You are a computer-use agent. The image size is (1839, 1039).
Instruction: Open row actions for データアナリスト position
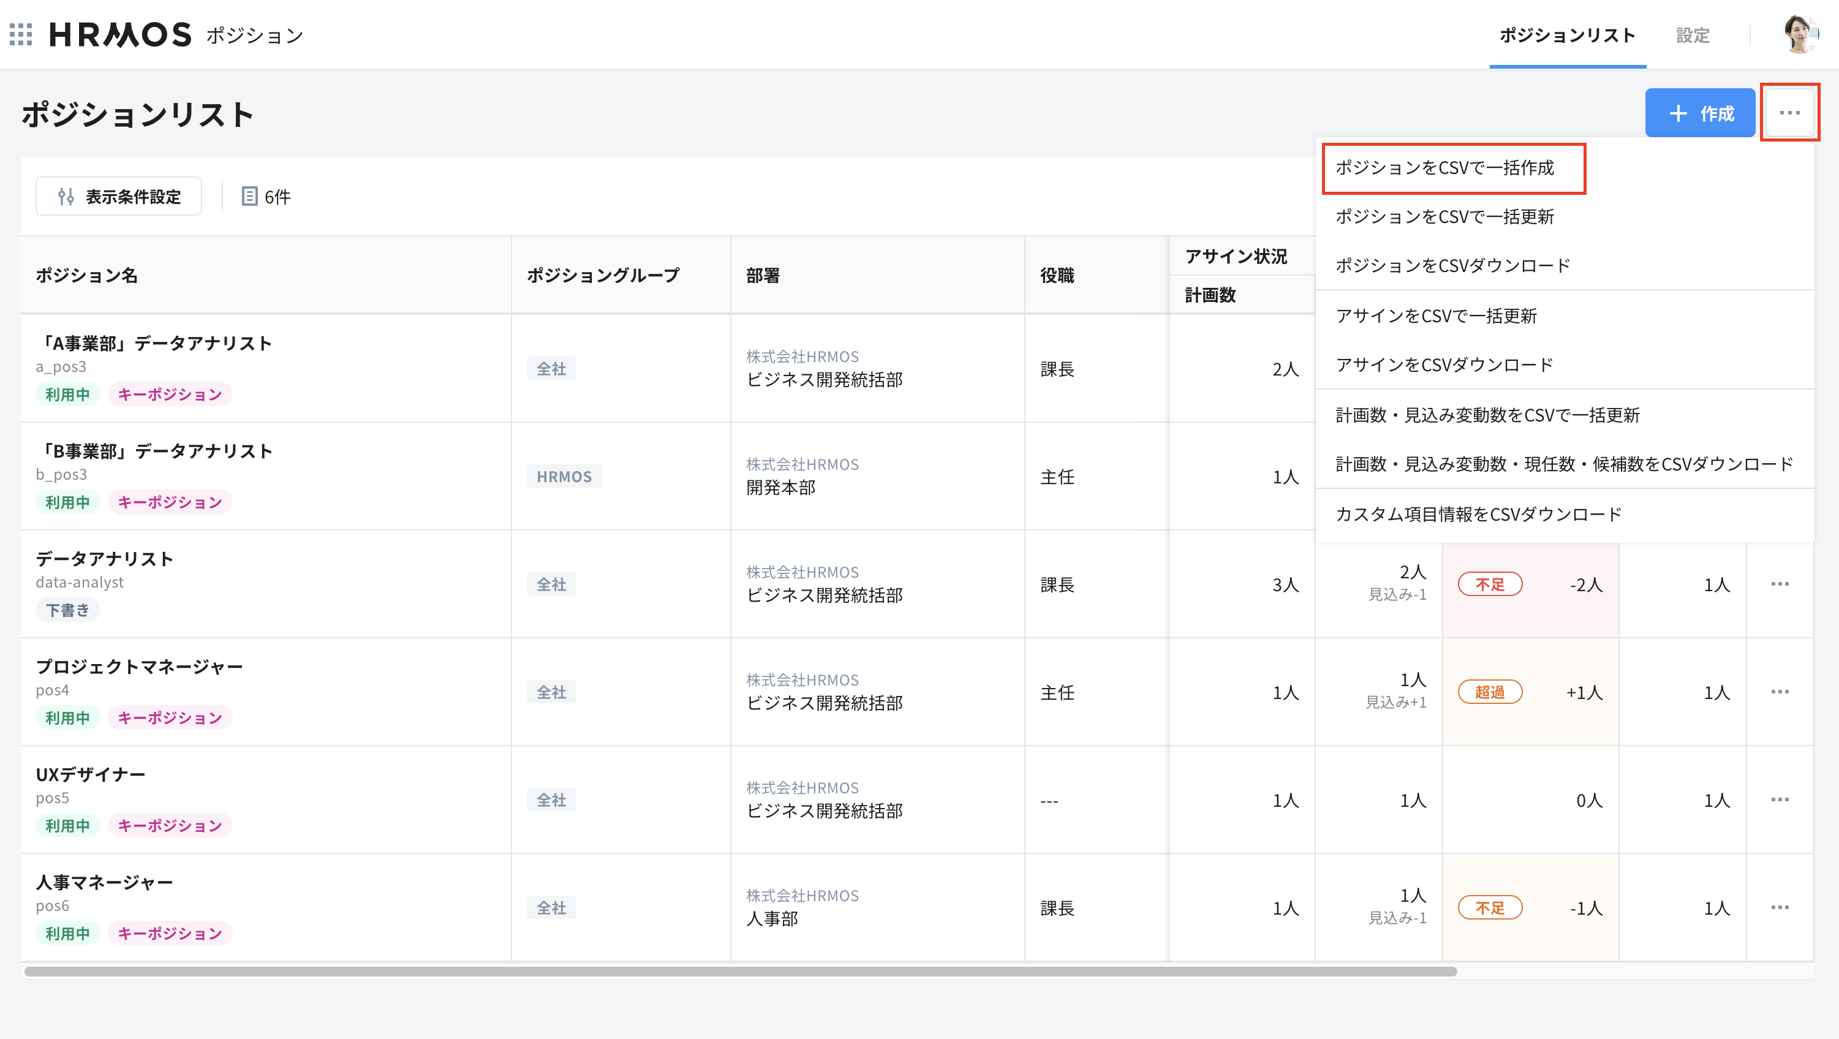pos(1780,584)
